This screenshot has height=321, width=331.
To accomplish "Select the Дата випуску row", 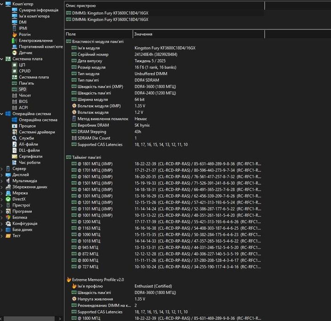I will [164, 61].
